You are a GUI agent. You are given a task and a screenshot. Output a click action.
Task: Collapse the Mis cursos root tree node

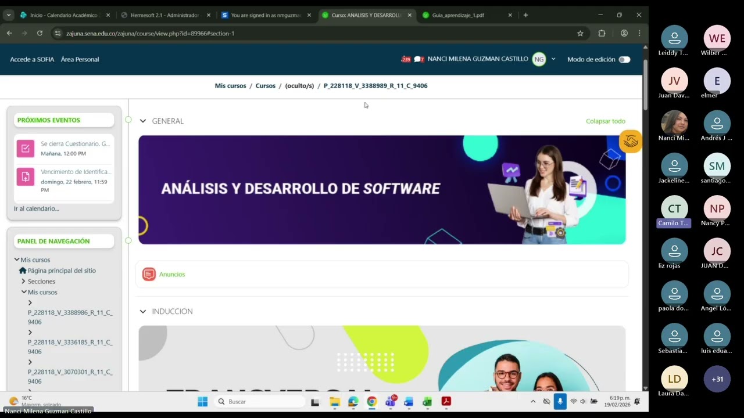[x=17, y=260]
